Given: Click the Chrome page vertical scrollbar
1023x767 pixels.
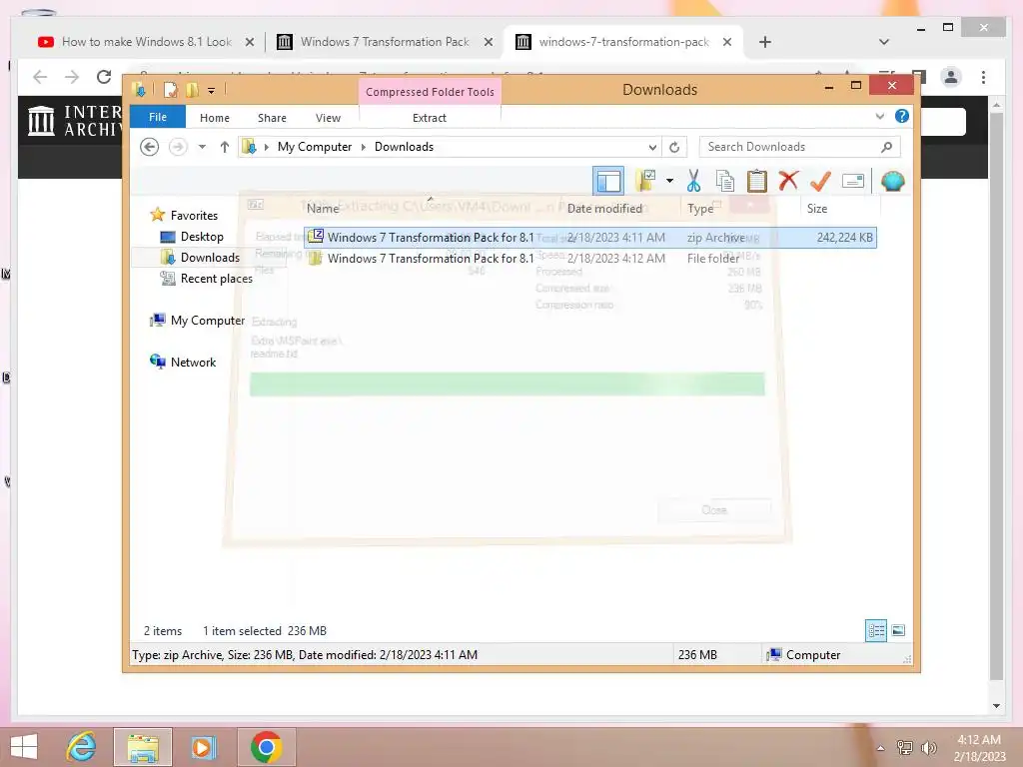Looking at the screenshot, I should click(996, 397).
